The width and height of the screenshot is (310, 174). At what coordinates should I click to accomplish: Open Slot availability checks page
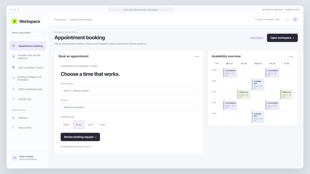tap(28, 67)
